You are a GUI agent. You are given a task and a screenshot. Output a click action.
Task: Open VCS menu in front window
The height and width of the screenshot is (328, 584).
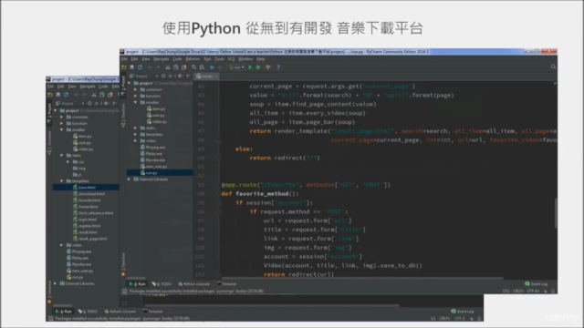[x=231, y=59]
